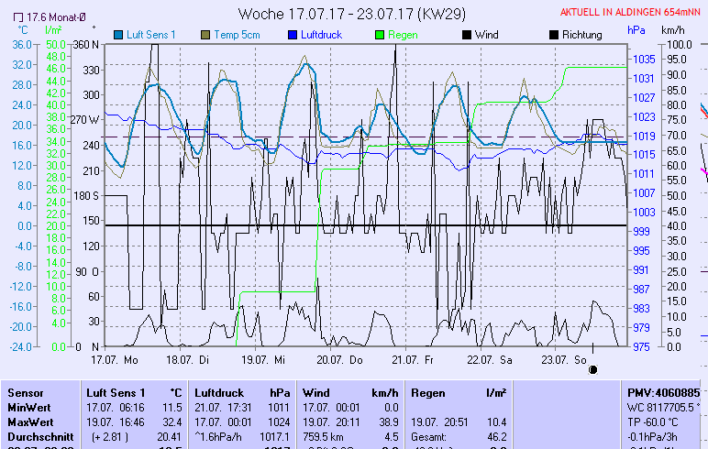Click the green Regen legend square

pyautogui.click(x=379, y=35)
